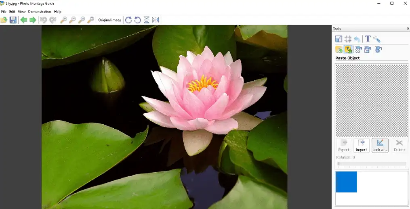This screenshot has width=410, height=209.
Task: Save the image with the floppy disk icon
Action: (x=13, y=20)
